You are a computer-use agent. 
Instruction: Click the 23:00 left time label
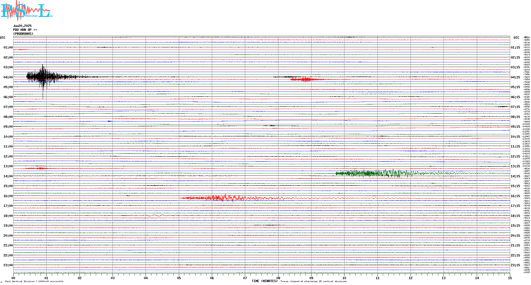tap(8, 265)
